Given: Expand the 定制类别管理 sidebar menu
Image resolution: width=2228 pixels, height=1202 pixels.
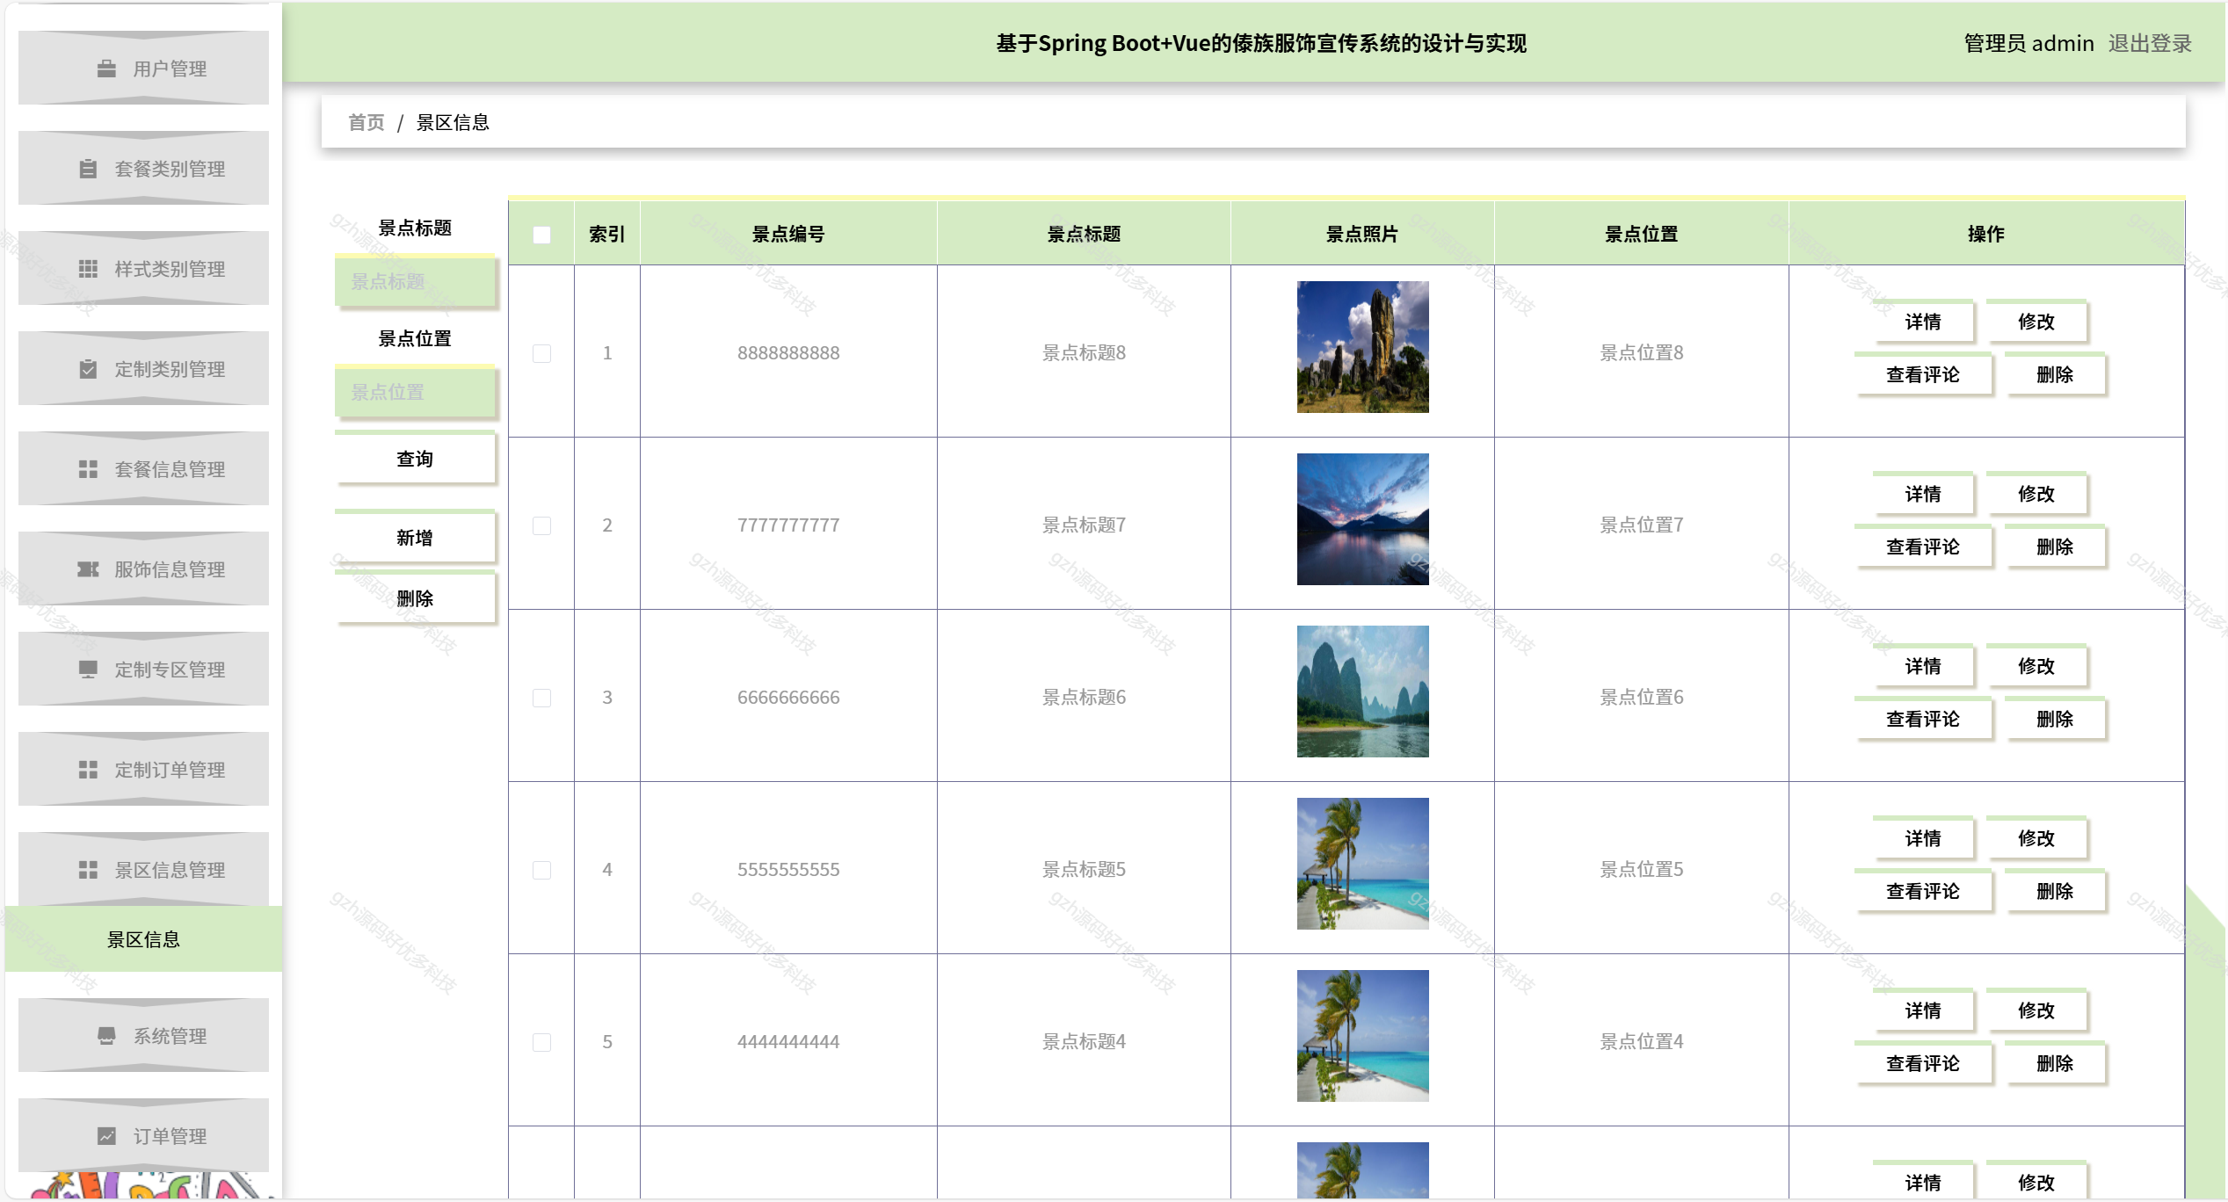Looking at the screenshot, I should tap(143, 369).
